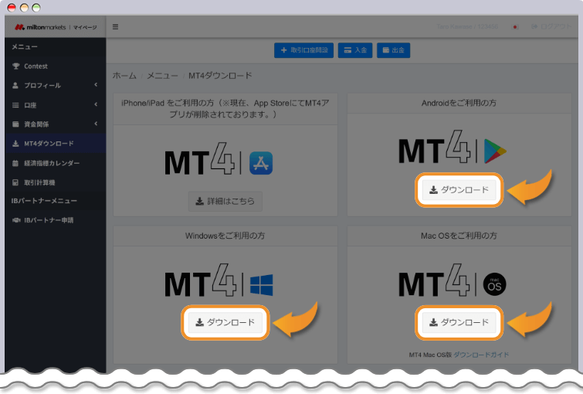Click the Google Play icon
This screenshot has height=394, width=583.
click(495, 151)
